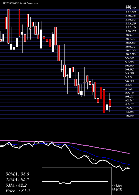Select the 99.52 price axis label
This screenshot has width=139, height=195.
pyautogui.click(x=130, y=58)
